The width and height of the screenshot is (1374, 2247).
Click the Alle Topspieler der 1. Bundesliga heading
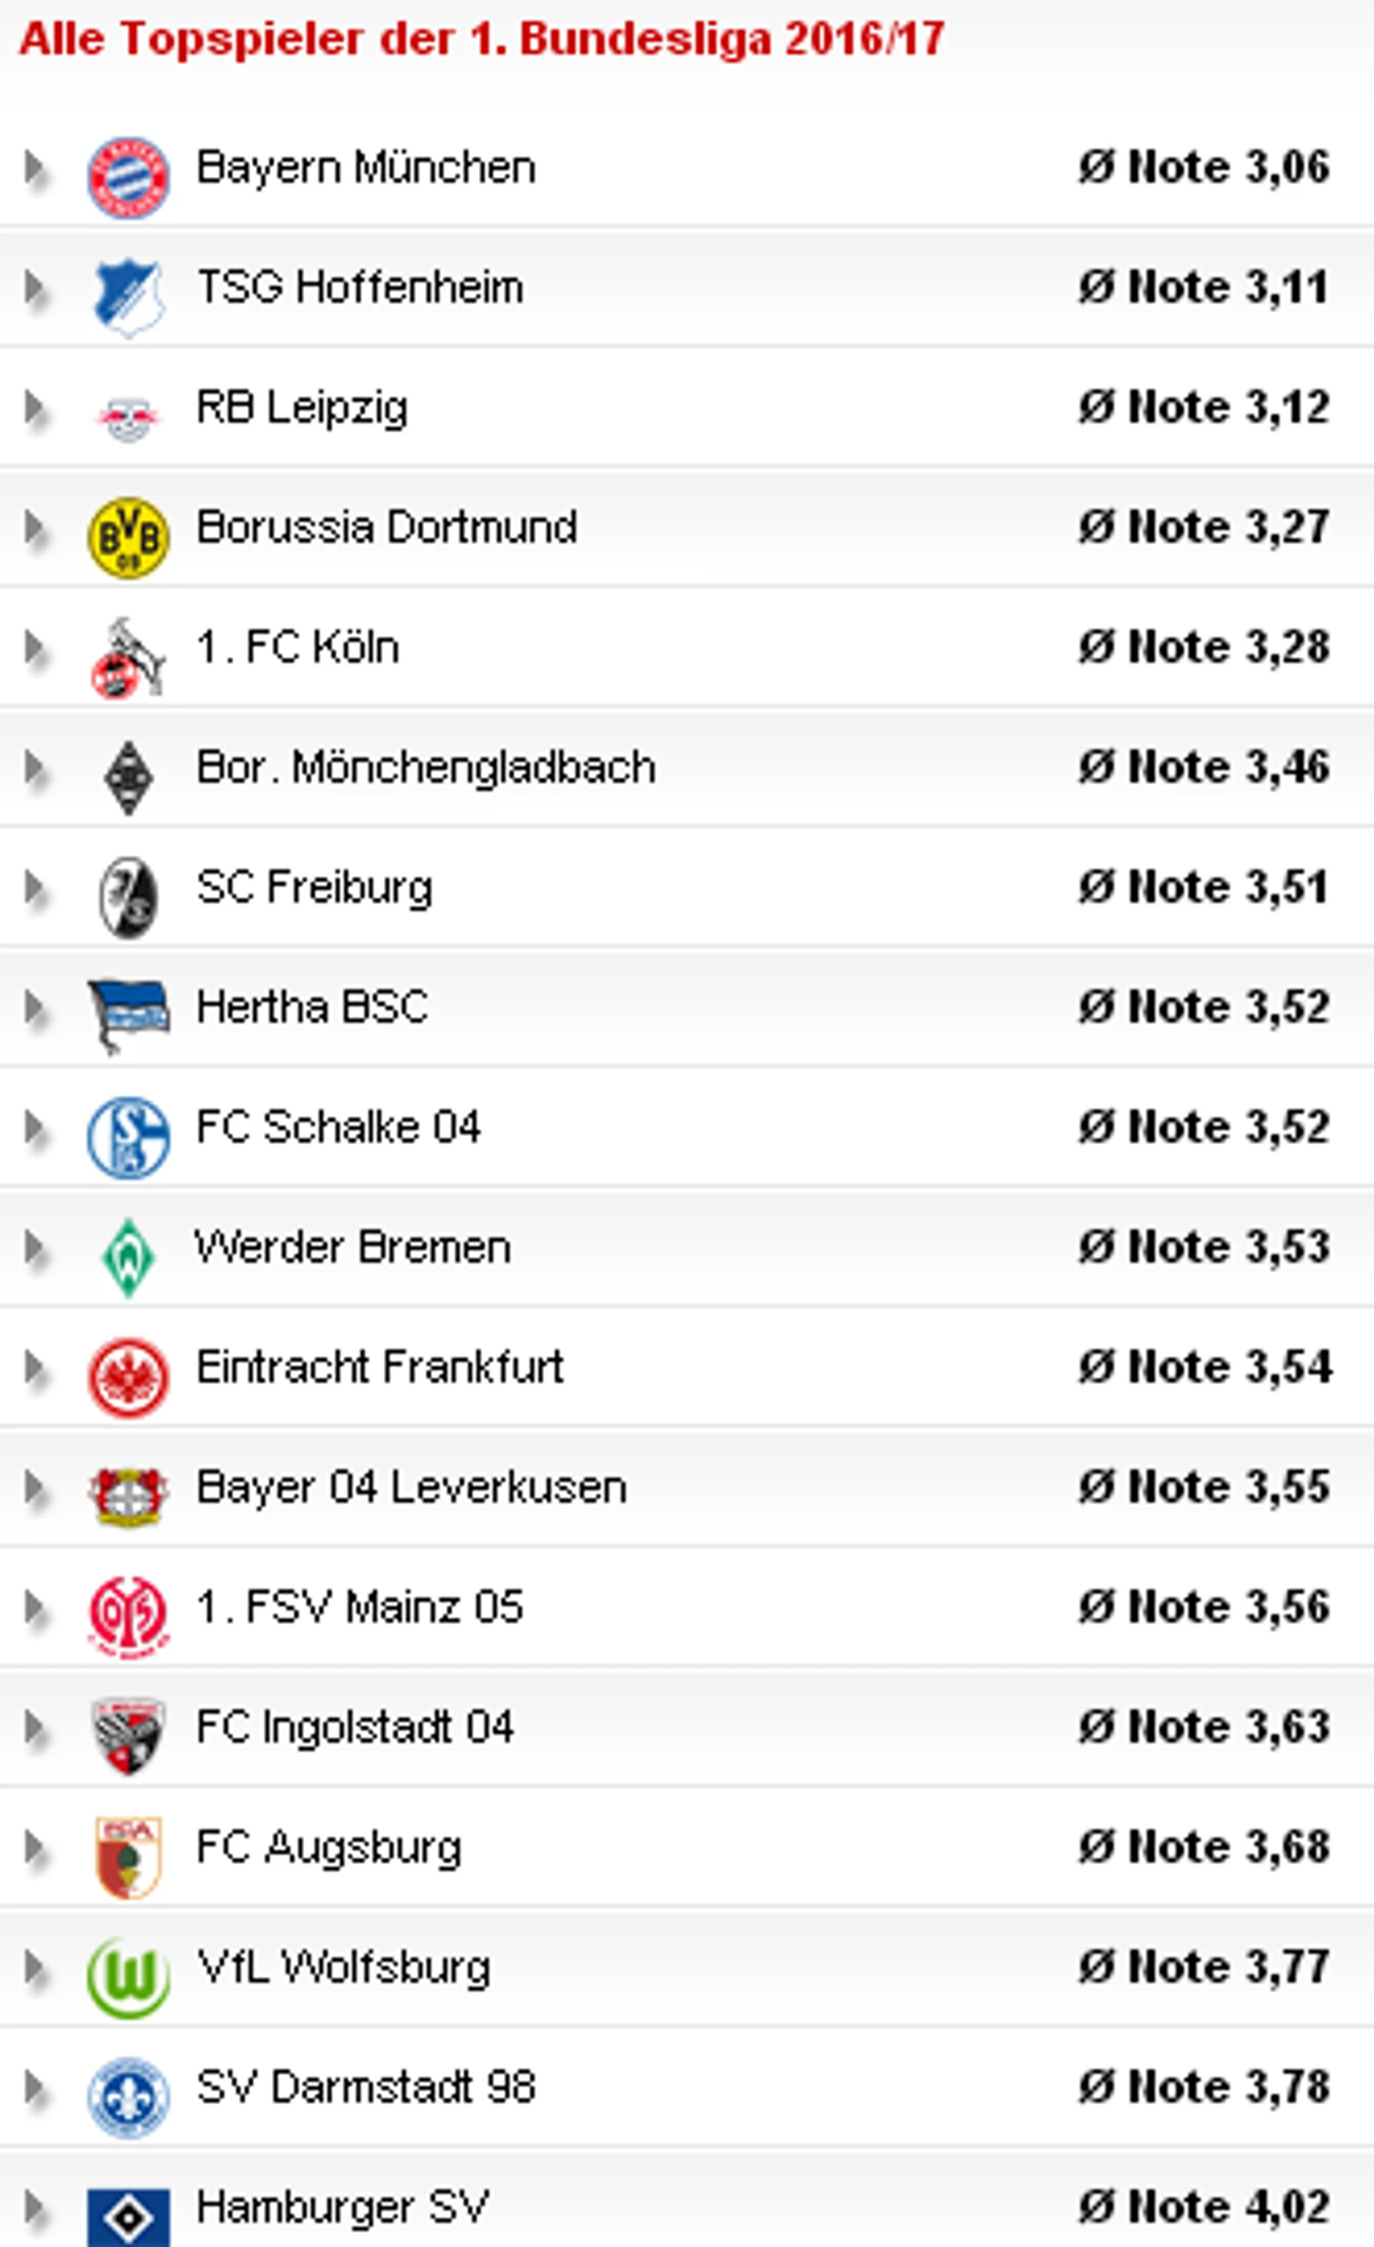(481, 40)
